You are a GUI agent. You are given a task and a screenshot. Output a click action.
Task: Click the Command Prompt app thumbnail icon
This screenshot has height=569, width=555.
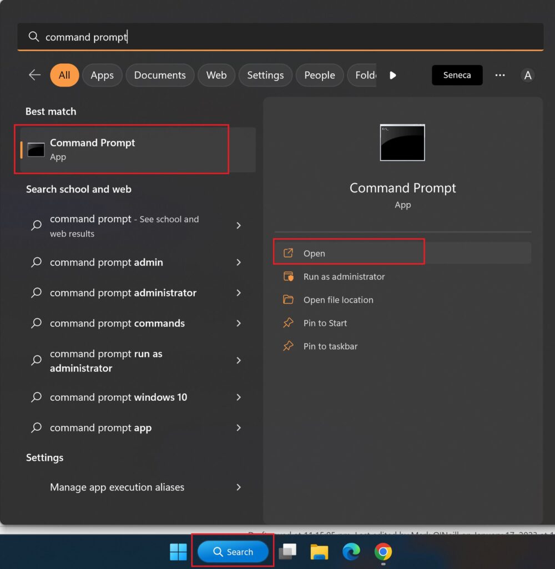click(x=402, y=142)
